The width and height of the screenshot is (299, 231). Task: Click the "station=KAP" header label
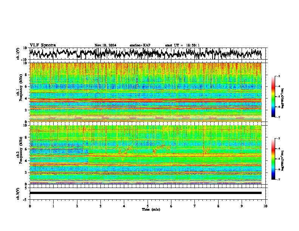(140, 45)
